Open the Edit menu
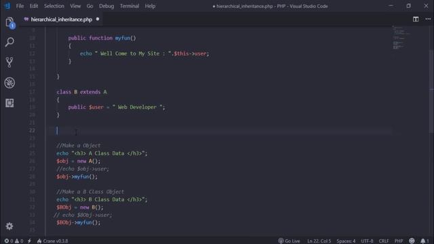The width and height of the screenshot is (434, 244). coord(34,6)
